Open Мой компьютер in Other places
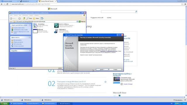This screenshot has height=105, width=187. 18,44
